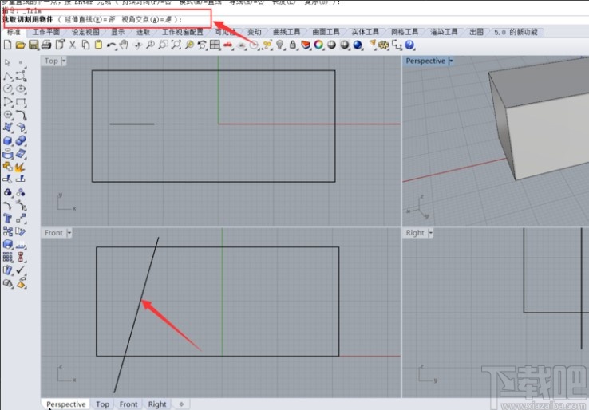Click the Cut scissors icon

pos(73,45)
